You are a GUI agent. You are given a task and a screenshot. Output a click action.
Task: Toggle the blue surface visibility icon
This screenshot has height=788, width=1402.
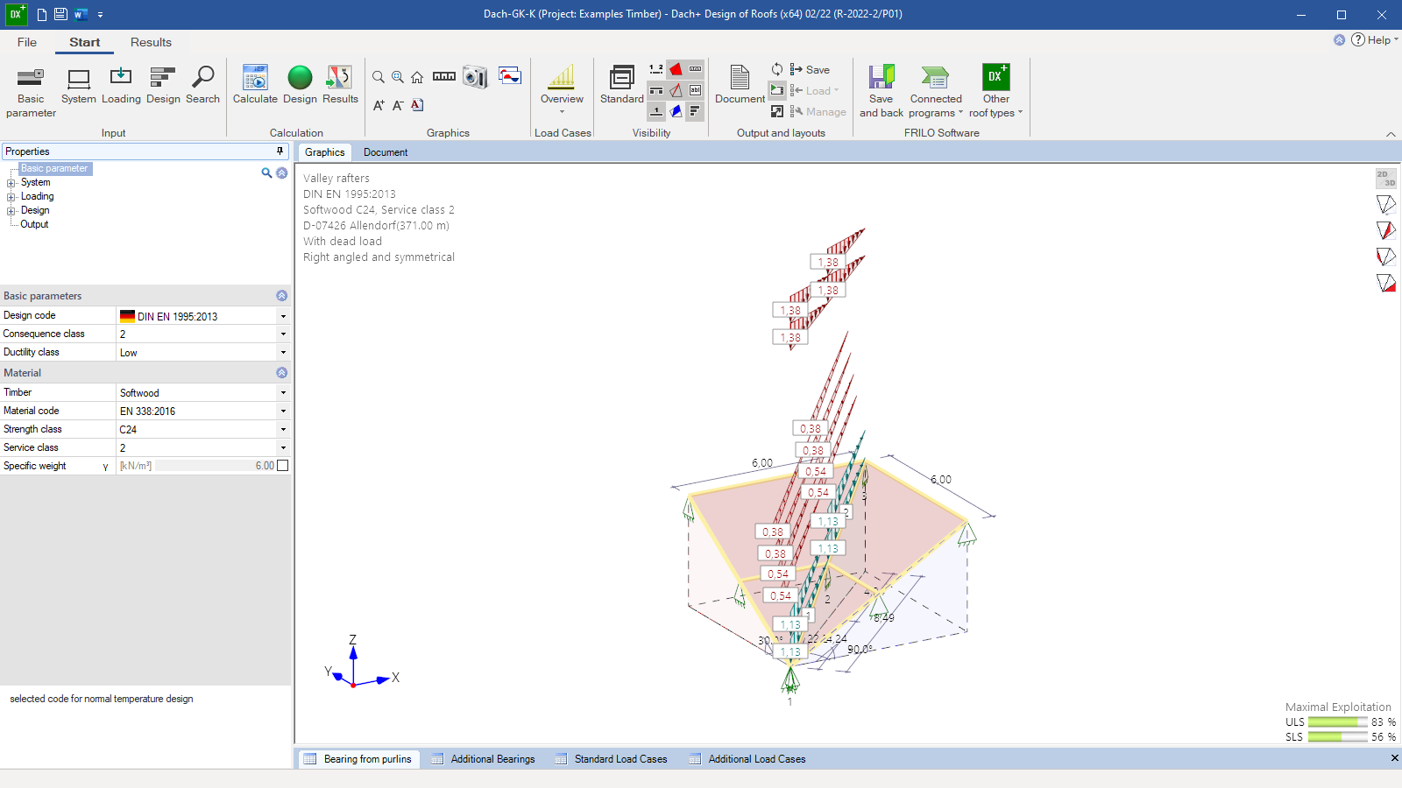(x=676, y=111)
